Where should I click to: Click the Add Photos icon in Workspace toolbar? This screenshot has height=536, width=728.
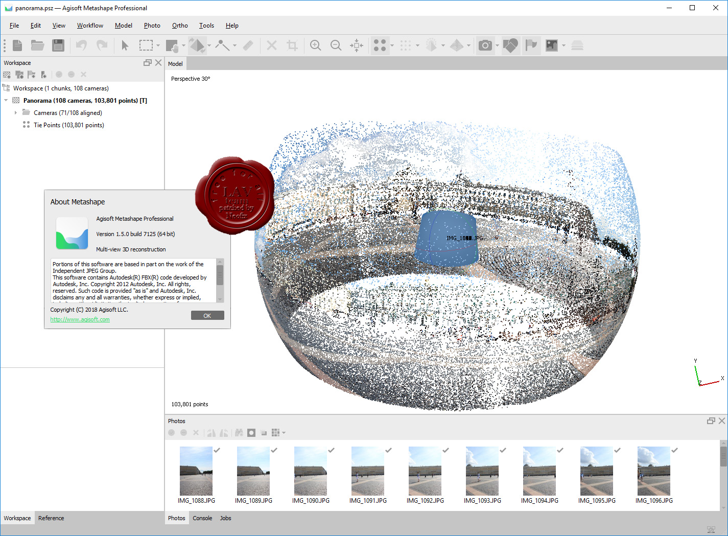19,75
